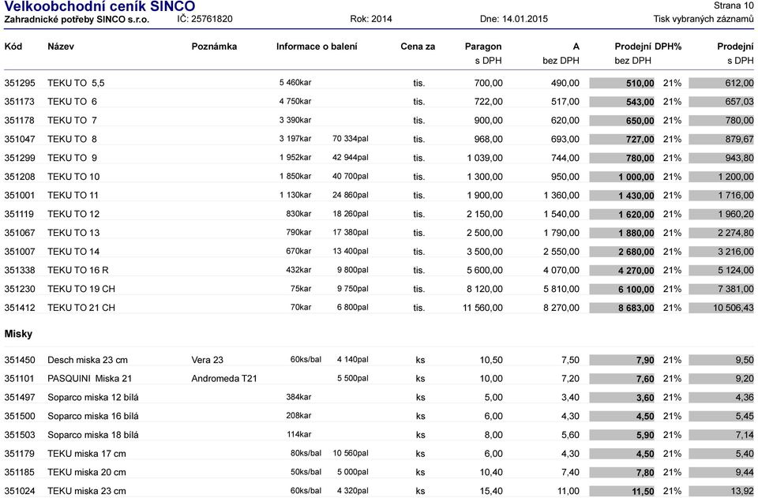Select product code 351295
Viewport: 758px width, 498px height.
pyautogui.click(x=20, y=83)
